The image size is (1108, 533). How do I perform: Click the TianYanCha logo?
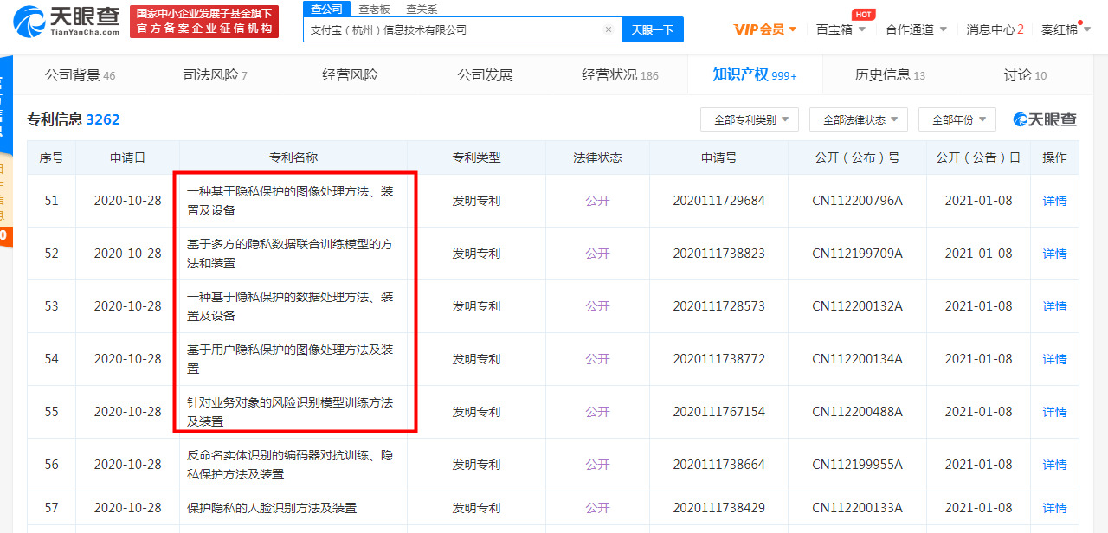pyautogui.click(x=66, y=21)
